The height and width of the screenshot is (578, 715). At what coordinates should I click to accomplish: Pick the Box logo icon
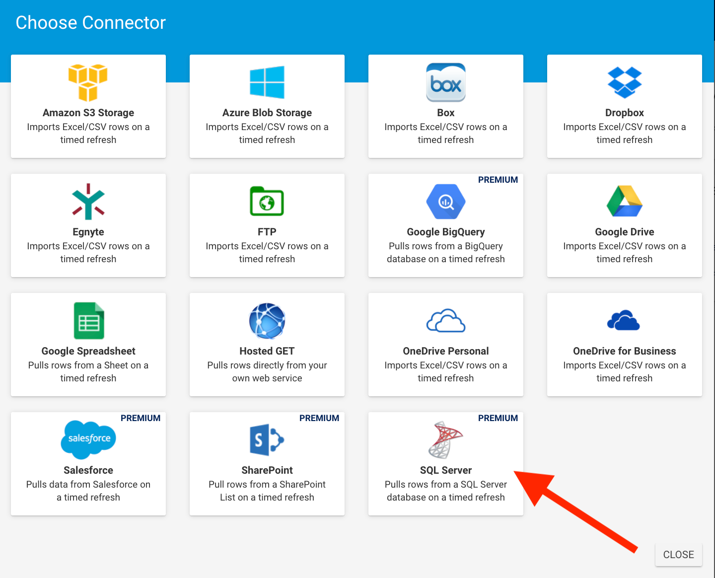[446, 82]
